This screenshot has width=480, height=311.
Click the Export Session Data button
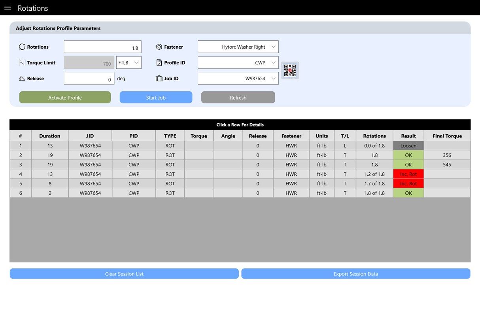pyautogui.click(x=356, y=273)
